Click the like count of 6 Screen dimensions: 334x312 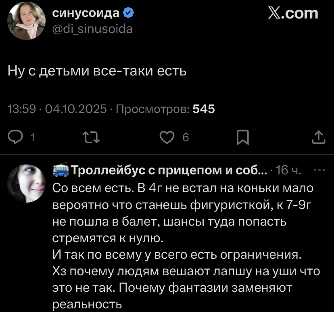tap(186, 138)
